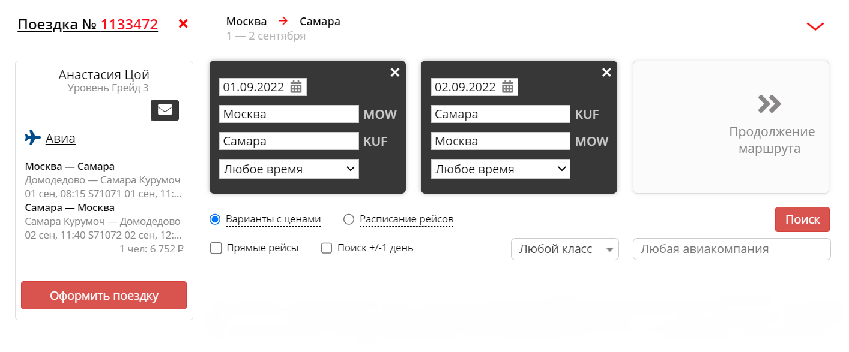Remove the Москва–Самара segment with its X
The image size is (849, 352).
(x=395, y=73)
